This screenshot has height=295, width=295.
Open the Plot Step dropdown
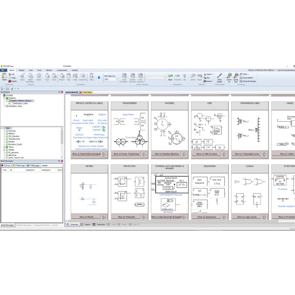point(117,80)
